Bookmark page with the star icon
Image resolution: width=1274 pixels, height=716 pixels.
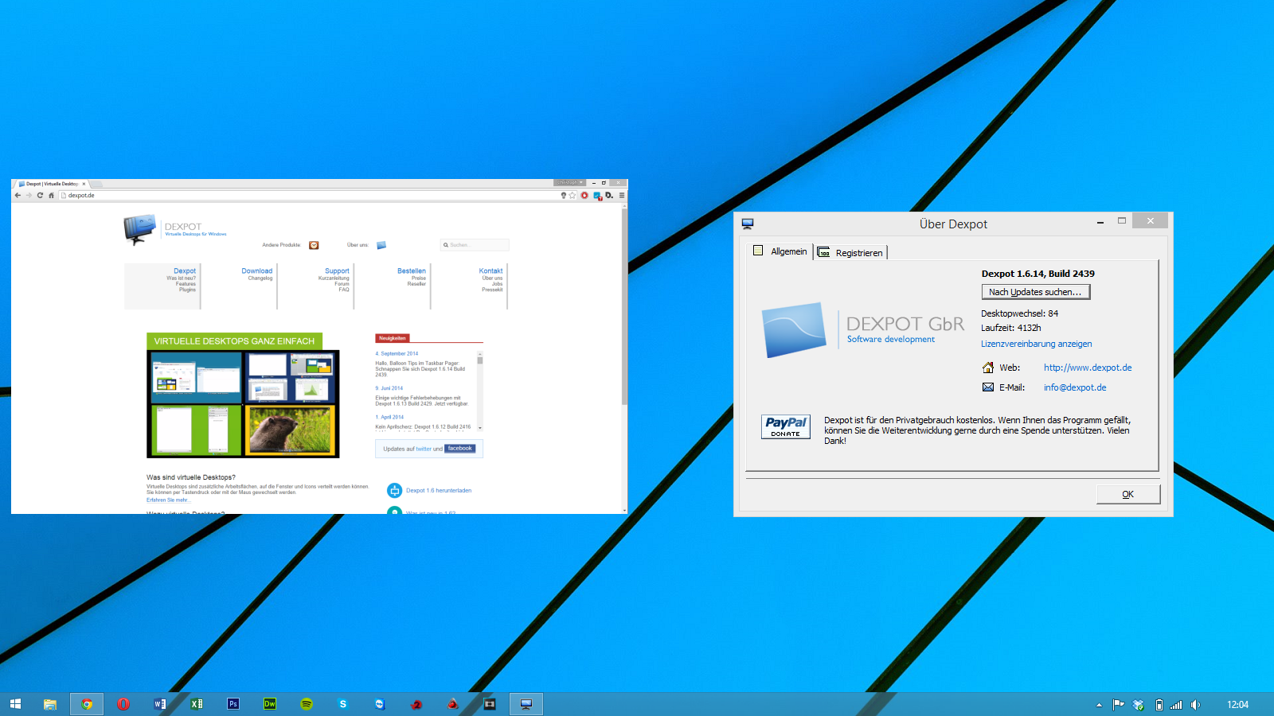(x=572, y=195)
